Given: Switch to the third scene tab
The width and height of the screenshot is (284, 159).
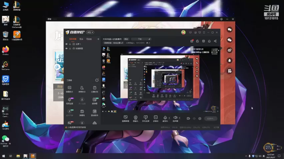Looking at the screenshot, I should (x=89, y=39).
